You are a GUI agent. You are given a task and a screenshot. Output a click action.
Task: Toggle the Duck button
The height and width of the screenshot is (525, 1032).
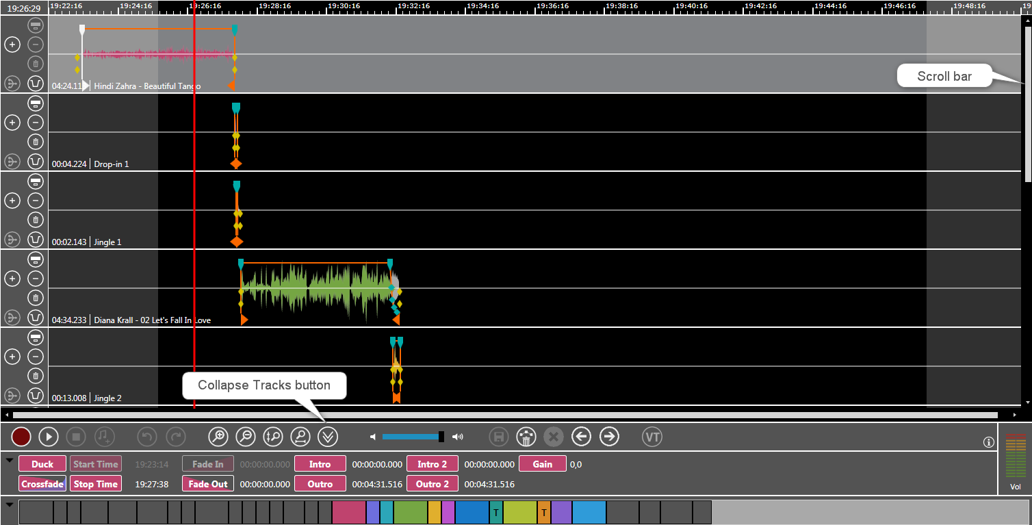[x=42, y=464]
